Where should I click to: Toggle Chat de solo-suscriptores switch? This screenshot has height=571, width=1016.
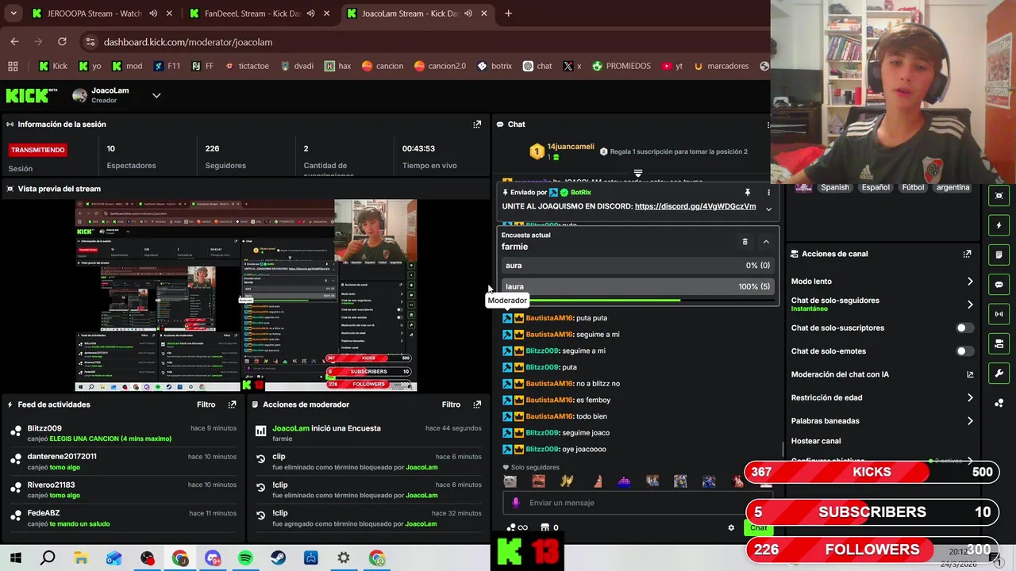[x=964, y=328]
